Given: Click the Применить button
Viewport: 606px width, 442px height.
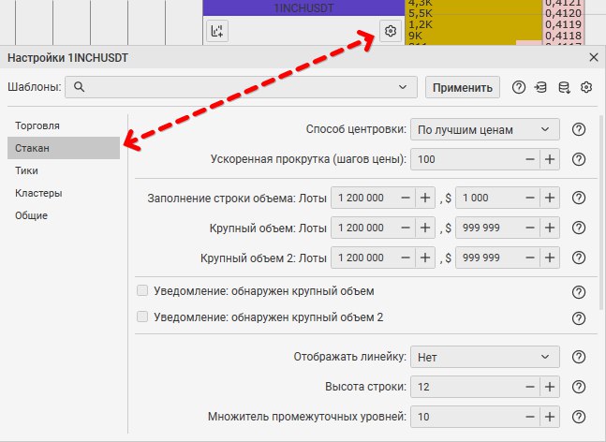Looking at the screenshot, I should pos(462,87).
